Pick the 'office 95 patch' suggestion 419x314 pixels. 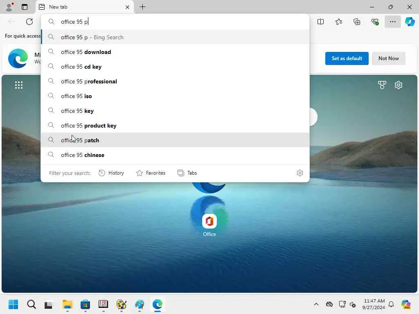click(x=175, y=140)
